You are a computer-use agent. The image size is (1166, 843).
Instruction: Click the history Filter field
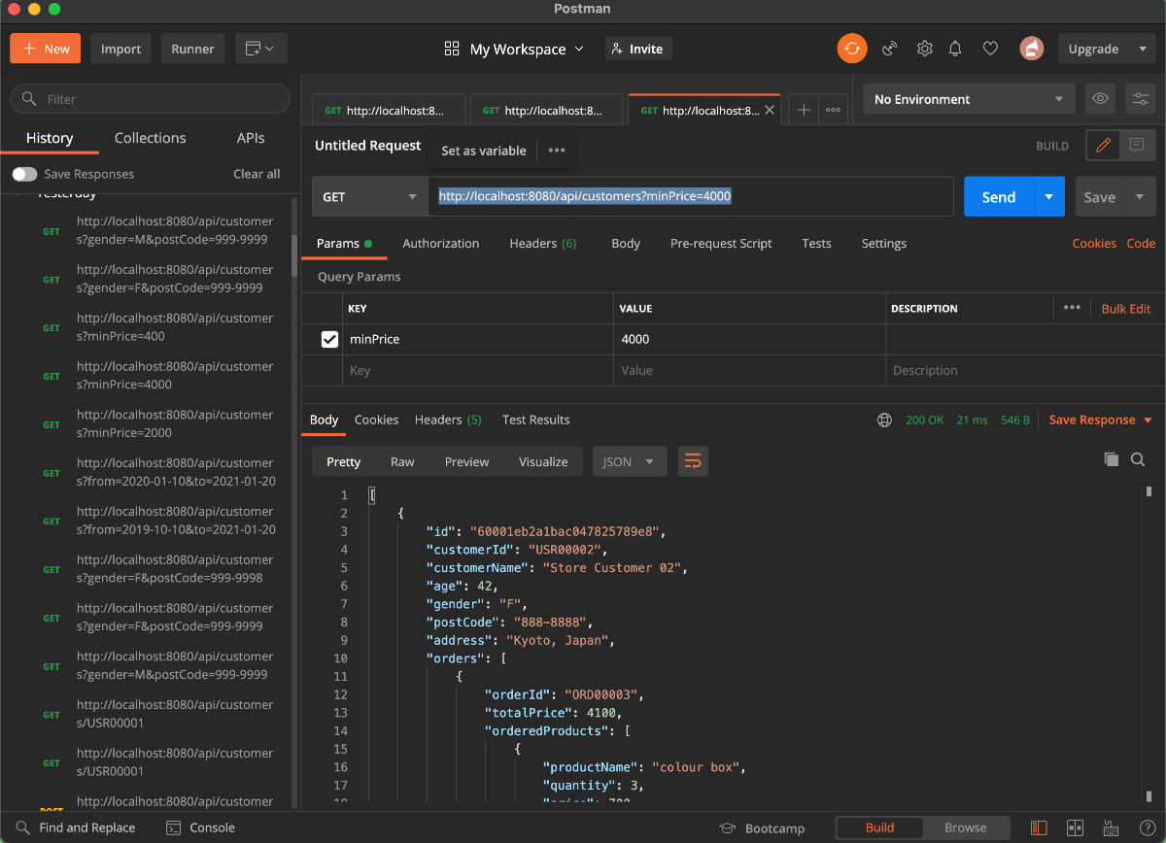point(150,99)
